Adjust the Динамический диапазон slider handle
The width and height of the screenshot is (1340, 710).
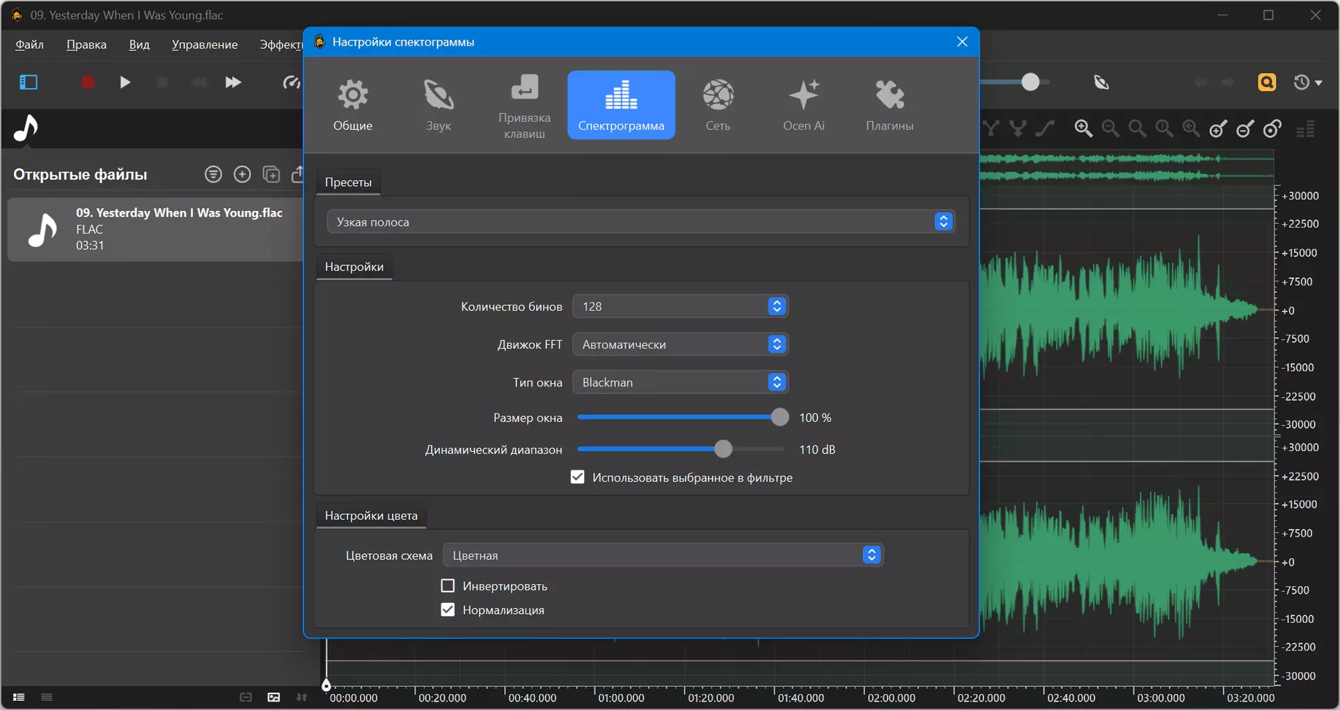coord(723,450)
